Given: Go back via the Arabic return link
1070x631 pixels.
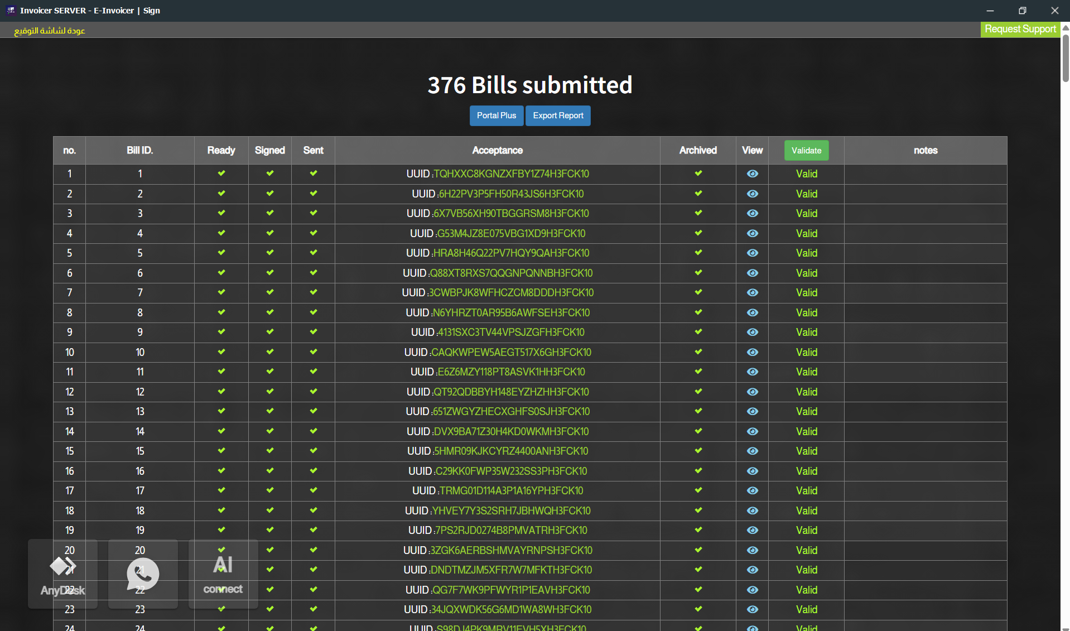Looking at the screenshot, I should click(x=50, y=31).
